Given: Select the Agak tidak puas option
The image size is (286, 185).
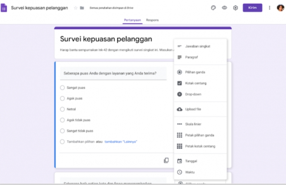Looking at the screenshot, I should 63,120.
